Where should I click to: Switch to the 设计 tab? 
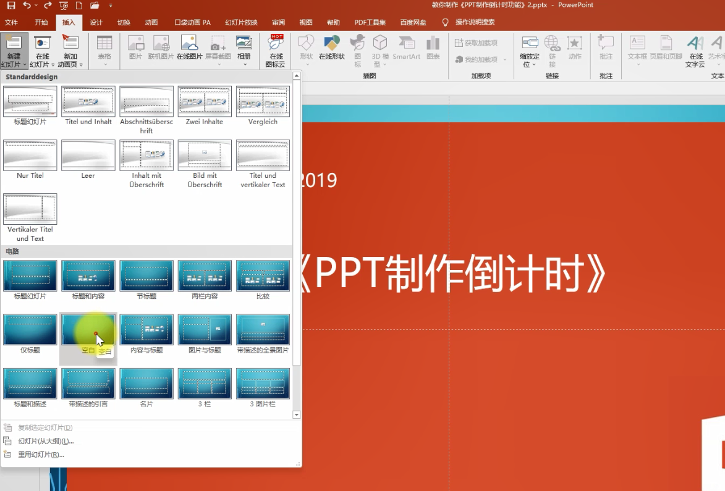96,22
